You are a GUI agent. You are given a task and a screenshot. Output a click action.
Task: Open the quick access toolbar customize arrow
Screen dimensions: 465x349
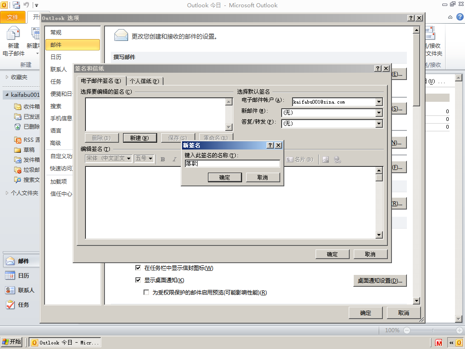pos(36,5)
